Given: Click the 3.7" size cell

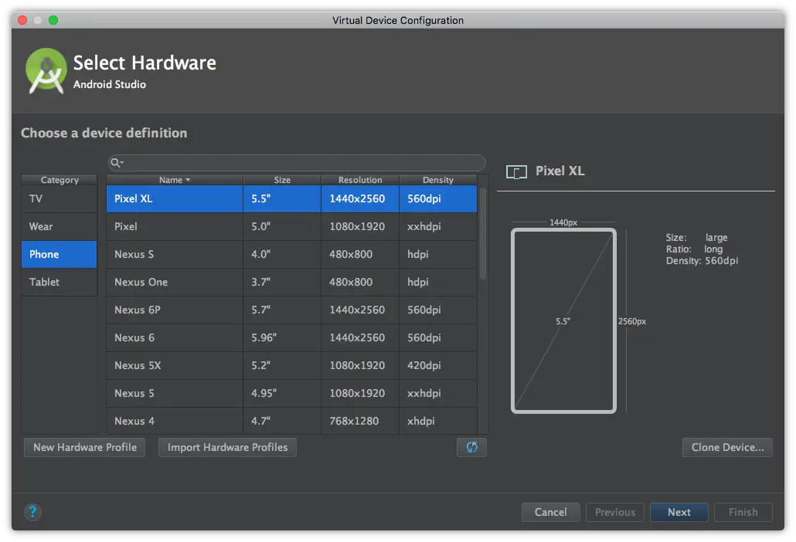Looking at the screenshot, I should (x=282, y=282).
